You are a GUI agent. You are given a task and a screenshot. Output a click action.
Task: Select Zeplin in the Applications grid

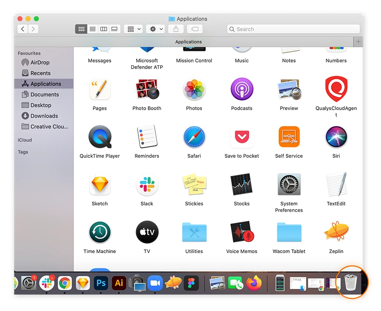[x=336, y=231]
